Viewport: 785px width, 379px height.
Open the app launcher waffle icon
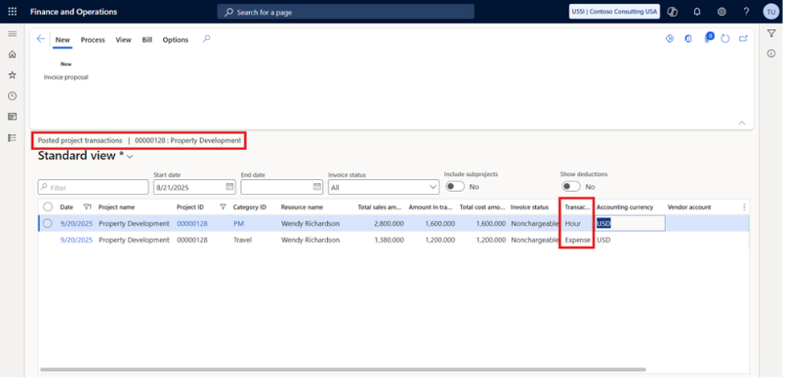[x=13, y=11]
